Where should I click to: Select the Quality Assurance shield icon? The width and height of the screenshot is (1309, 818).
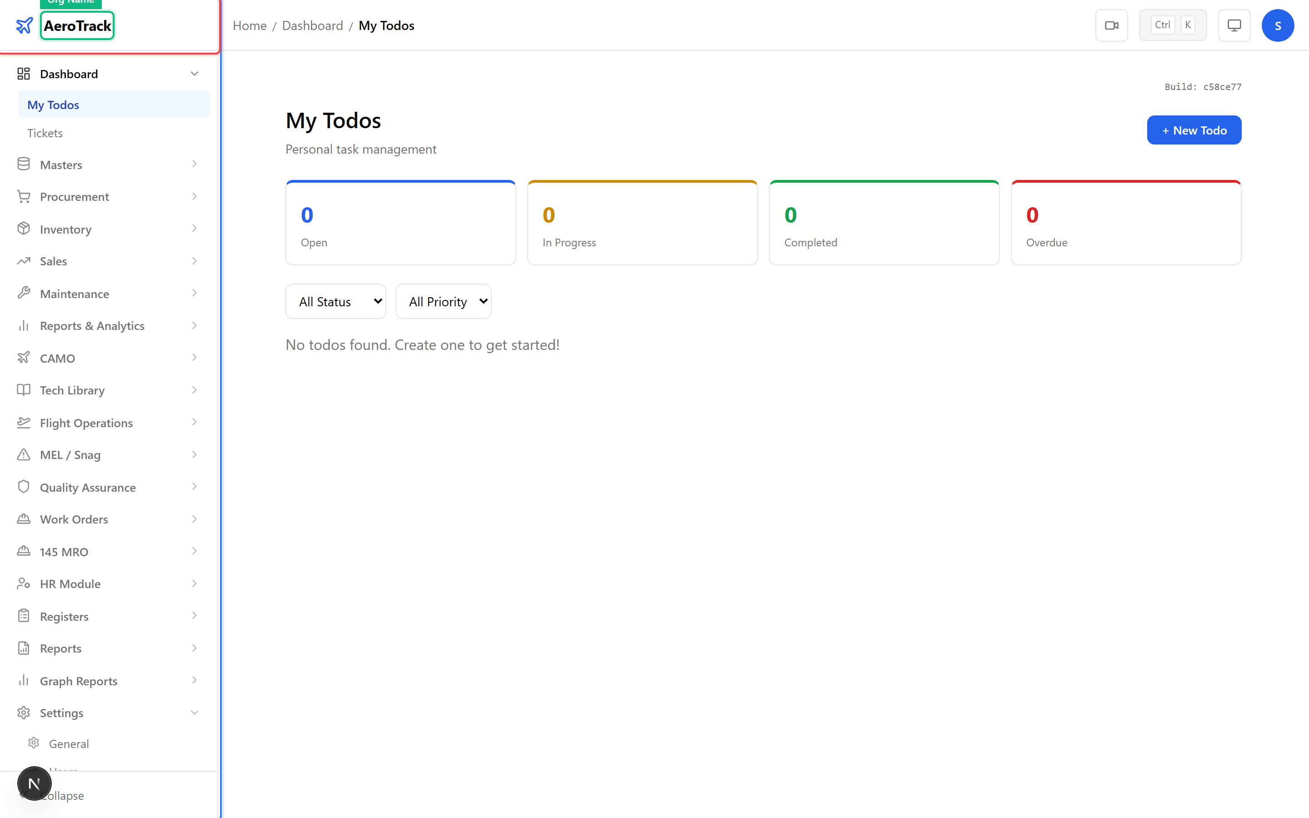click(24, 487)
